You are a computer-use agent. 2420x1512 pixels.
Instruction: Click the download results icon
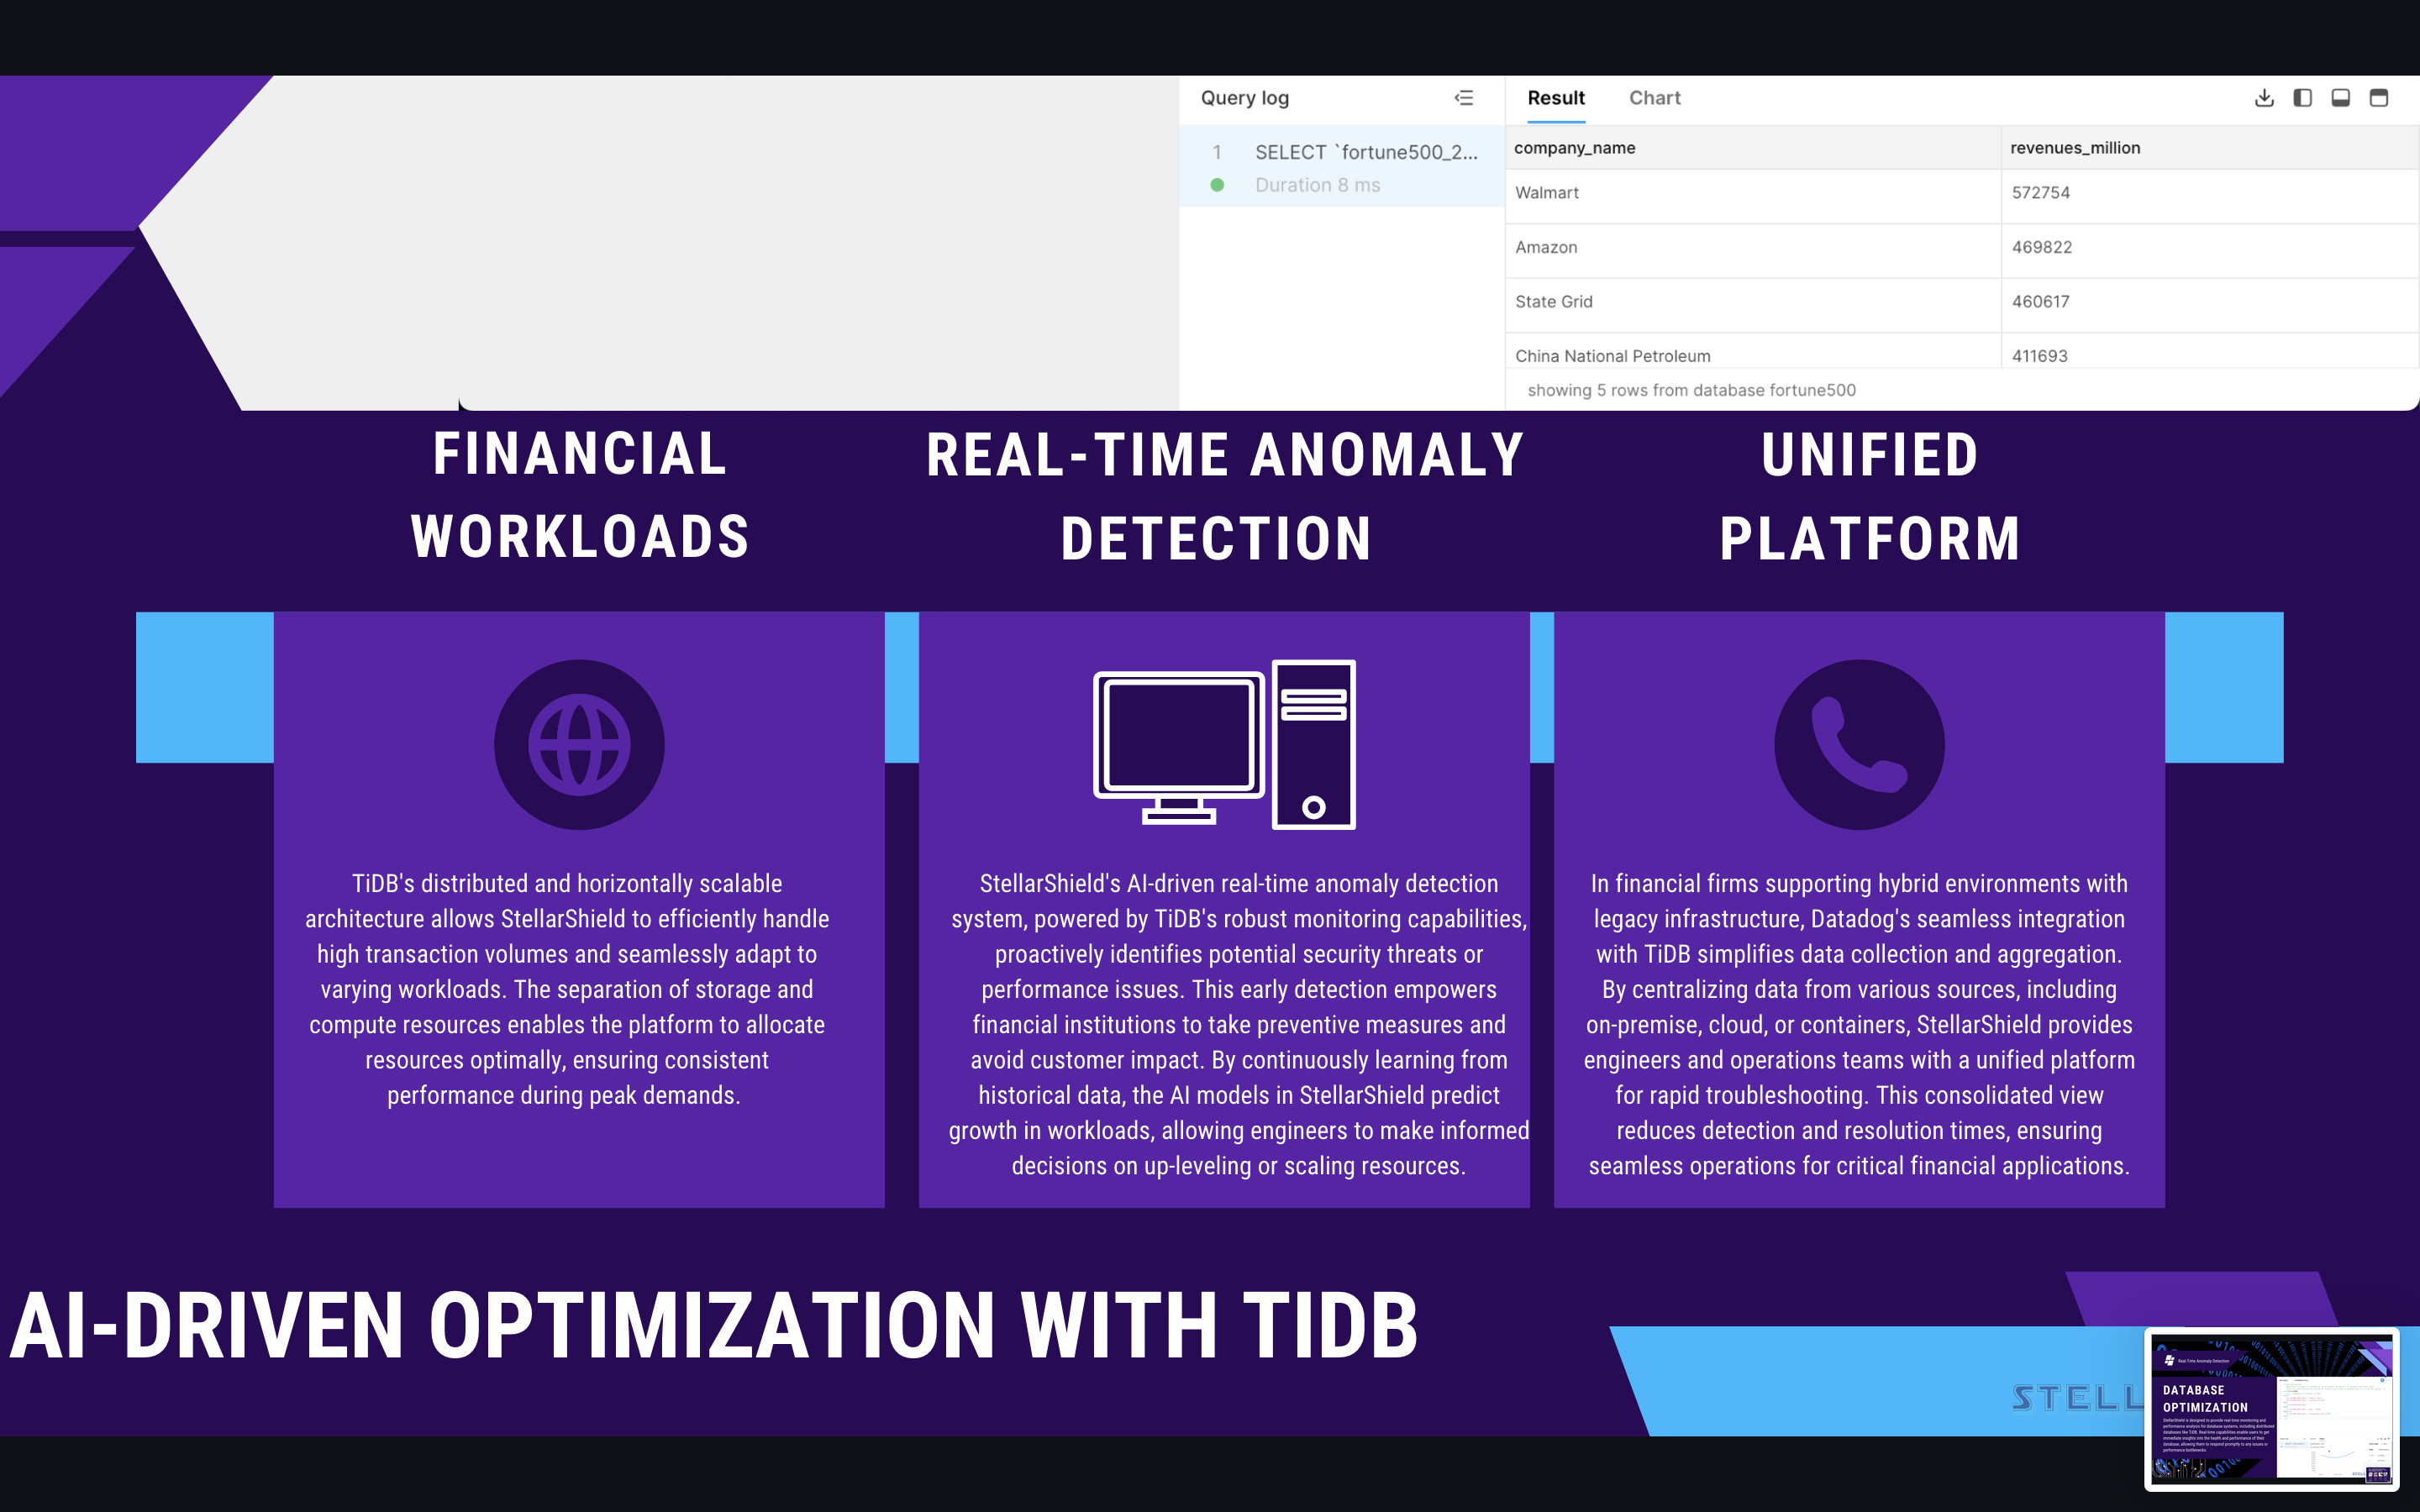[x=2264, y=98]
